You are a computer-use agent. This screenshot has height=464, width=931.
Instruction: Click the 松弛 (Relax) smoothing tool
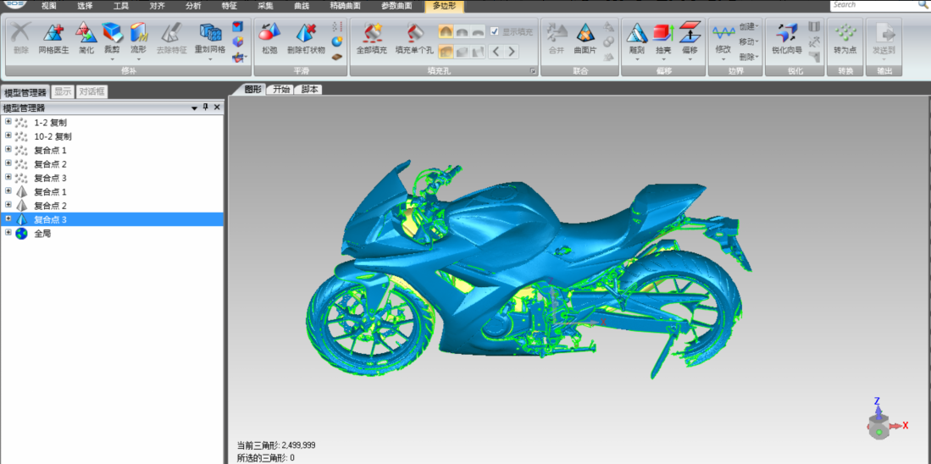point(269,38)
